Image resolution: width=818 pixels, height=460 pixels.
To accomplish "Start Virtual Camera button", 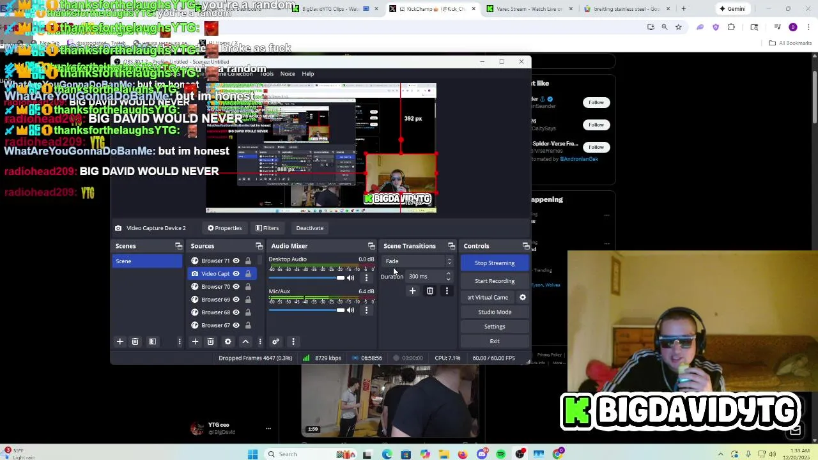I will pyautogui.click(x=488, y=297).
